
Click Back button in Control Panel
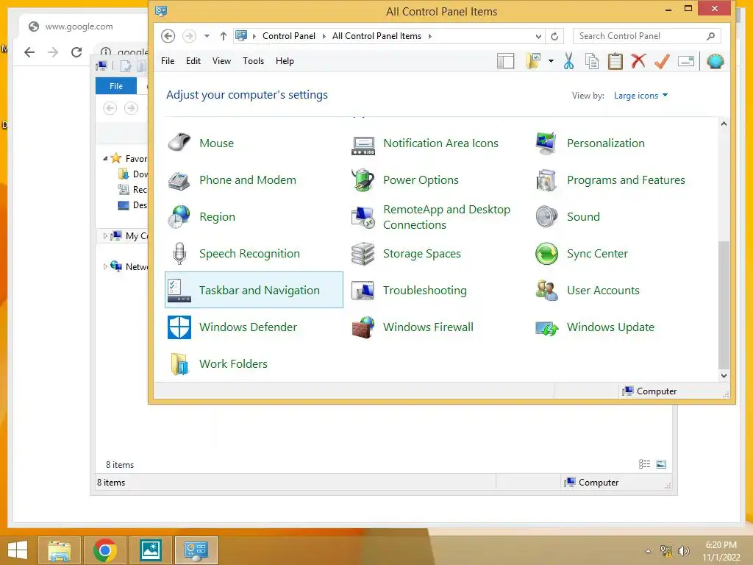(x=168, y=36)
